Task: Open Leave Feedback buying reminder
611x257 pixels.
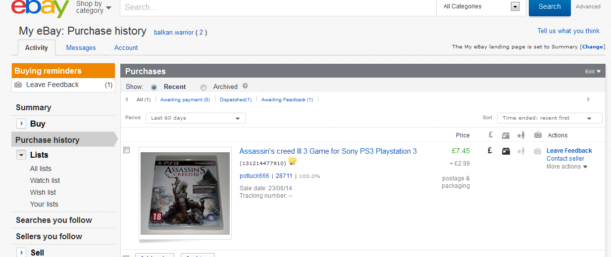Action: click(x=52, y=85)
